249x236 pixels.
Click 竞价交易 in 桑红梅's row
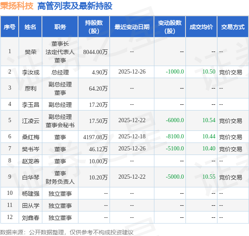pyautogui.click(x=231, y=137)
